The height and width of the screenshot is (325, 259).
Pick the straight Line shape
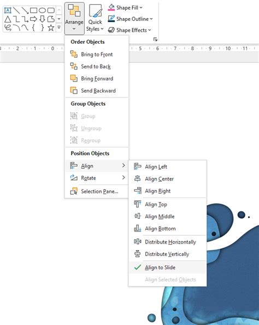click(16, 10)
